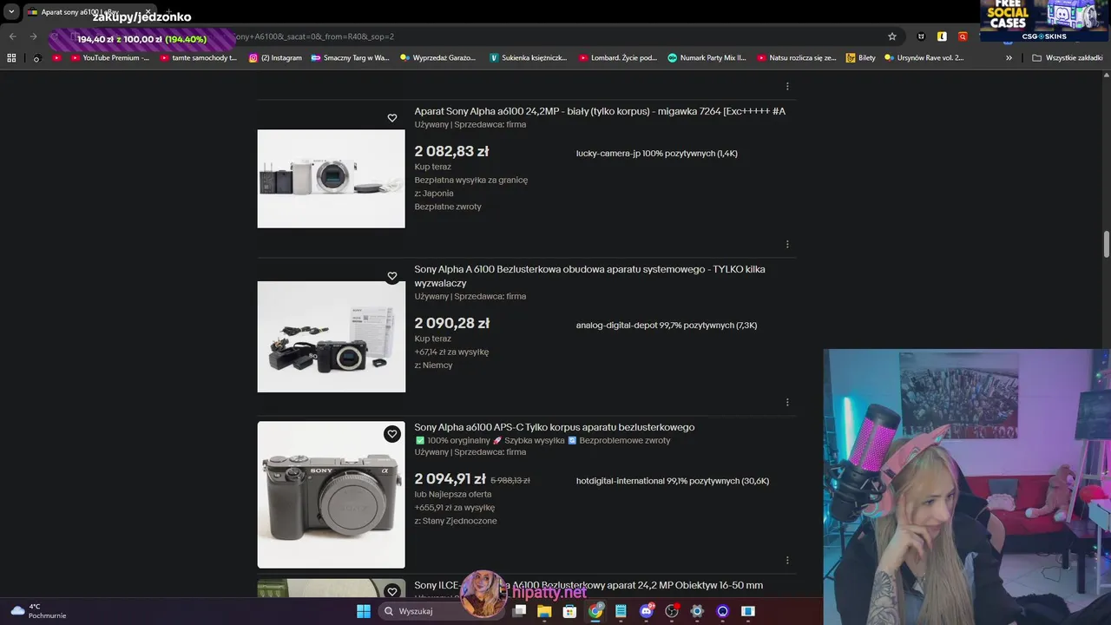
Task: Open Sony ILCE A6100 Obiektyw 16-50 mm listing
Action: coord(588,585)
